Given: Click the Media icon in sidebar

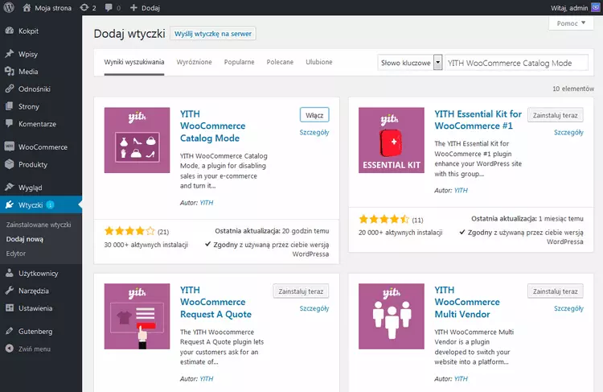Looking at the screenshot, I should click(x=10, y=72).
